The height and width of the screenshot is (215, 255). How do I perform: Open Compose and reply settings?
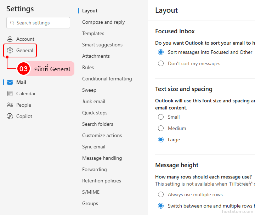(103, 22)
